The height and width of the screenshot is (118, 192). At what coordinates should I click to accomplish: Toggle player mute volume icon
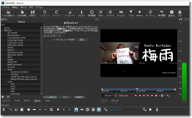168,96
